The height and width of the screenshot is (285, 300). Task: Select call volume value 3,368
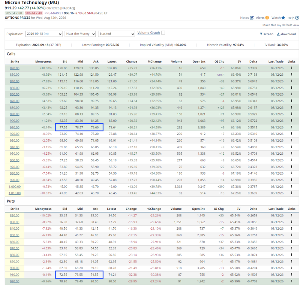[x=178, y=187]
